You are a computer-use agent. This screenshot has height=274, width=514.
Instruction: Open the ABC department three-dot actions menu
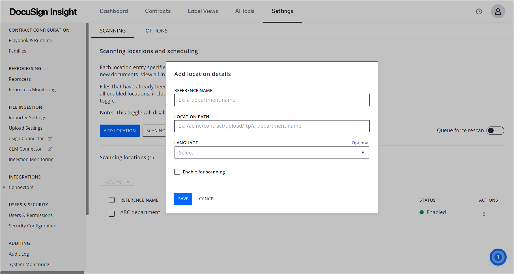tap(484, 214)
